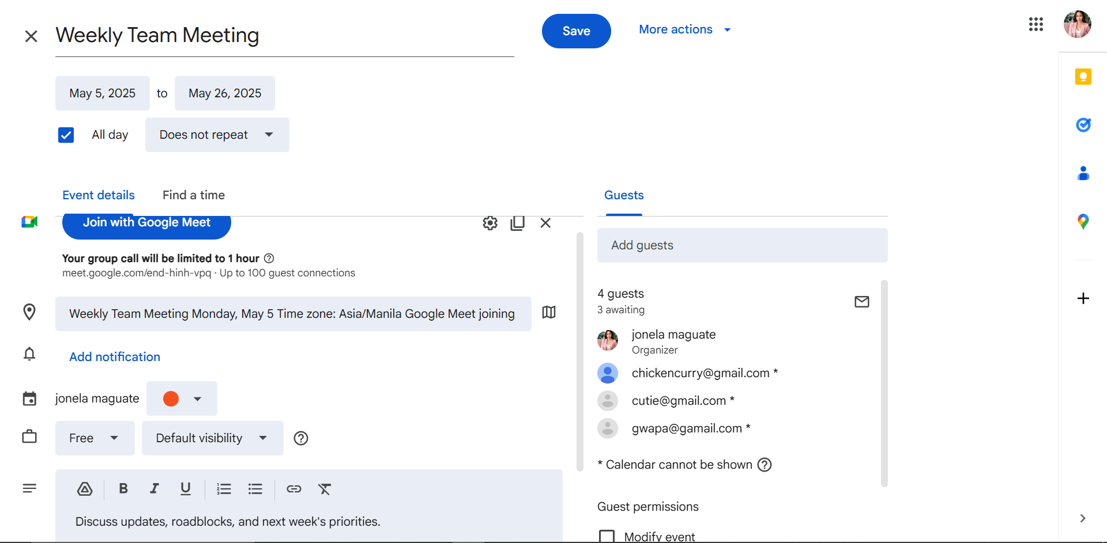The width and height of the screenshot is (1107, 543).
Task: Open Google Keep in the side panel
Action: coord(1083,77)
